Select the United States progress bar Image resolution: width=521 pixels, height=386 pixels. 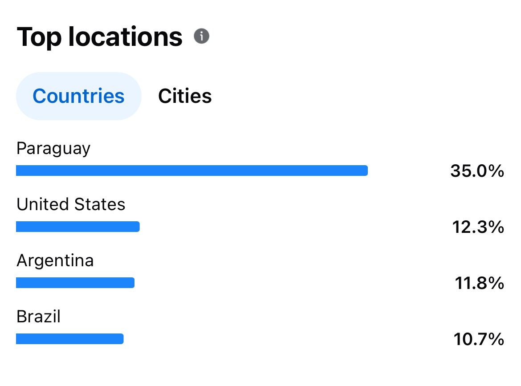78,227
